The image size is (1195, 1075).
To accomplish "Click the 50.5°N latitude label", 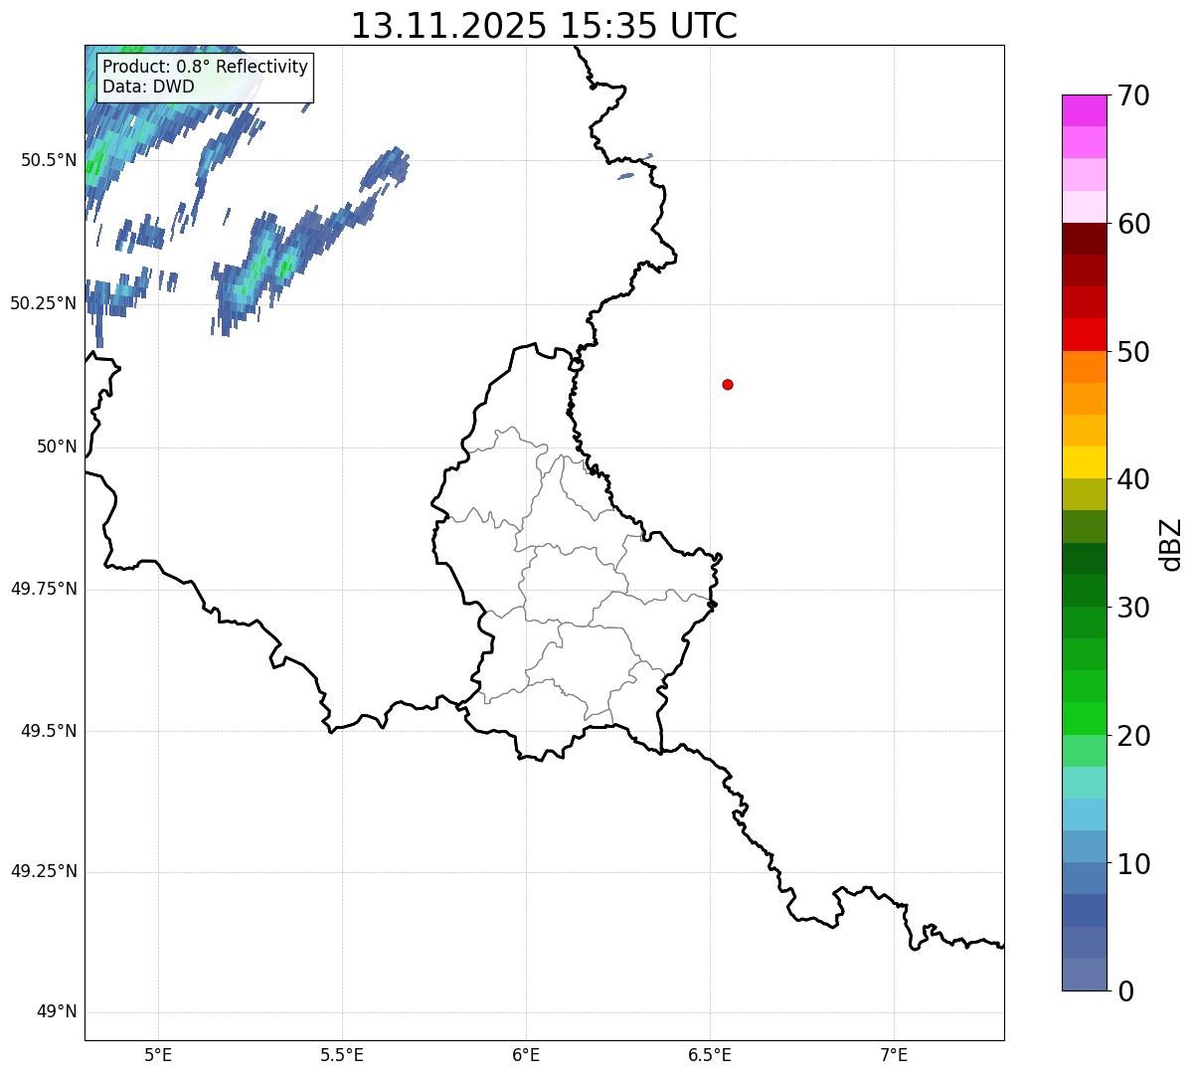I will click(x=49, y=160).
